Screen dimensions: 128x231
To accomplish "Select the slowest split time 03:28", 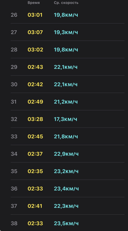I will (x=35, y=119).
